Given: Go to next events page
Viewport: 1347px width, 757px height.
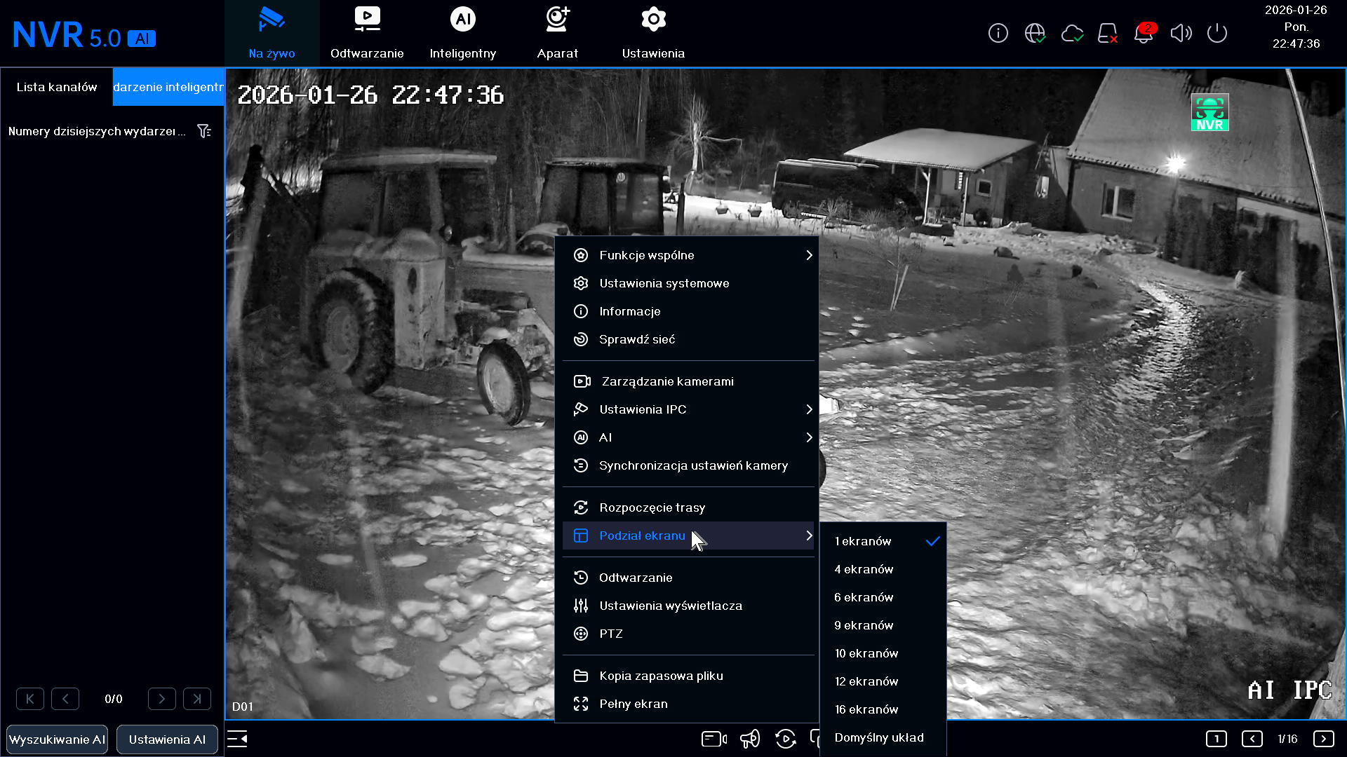Looking at the screenshot, I should [162, 699].
